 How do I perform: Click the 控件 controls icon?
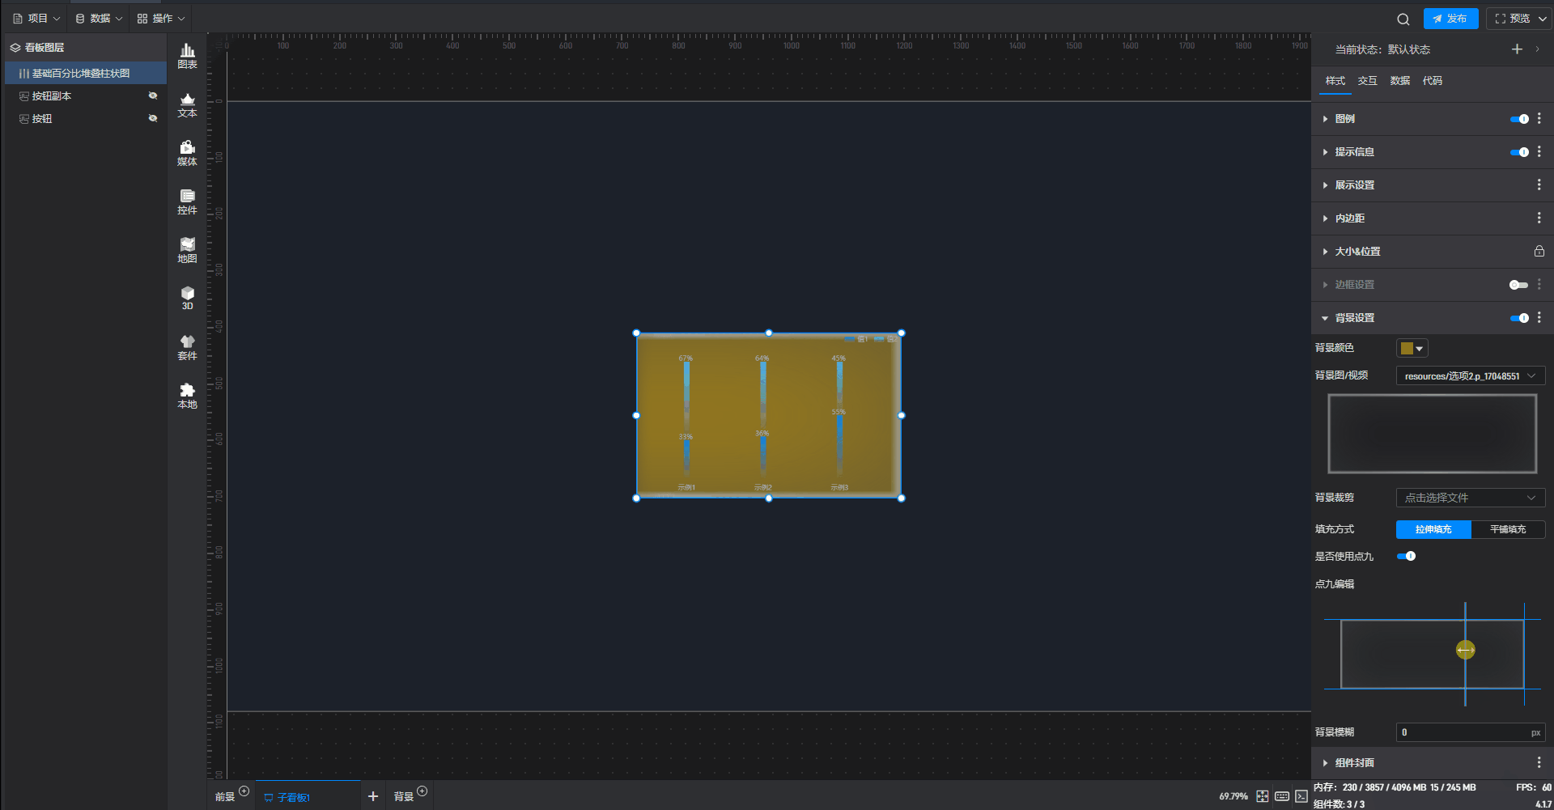(187, 201)
